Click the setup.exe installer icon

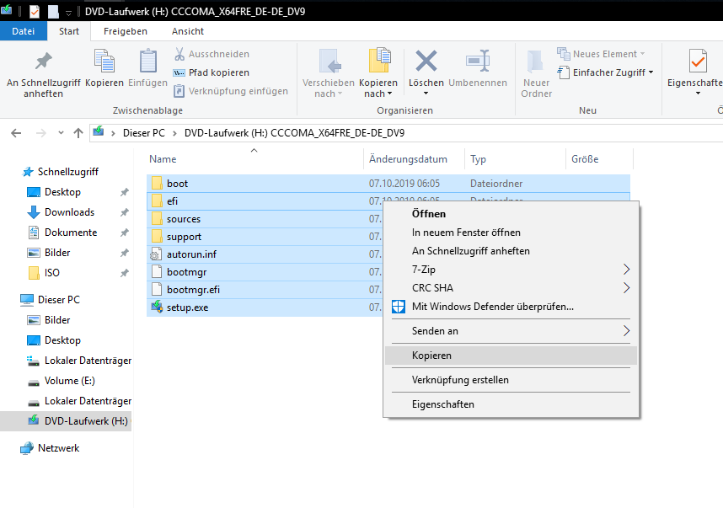[x=158, y=307]
